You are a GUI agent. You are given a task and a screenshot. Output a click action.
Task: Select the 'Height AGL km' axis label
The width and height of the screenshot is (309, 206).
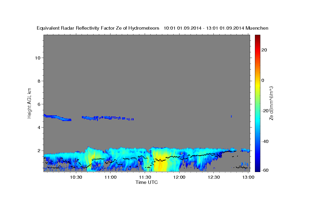pyautogui.click(x=30, y=103)
